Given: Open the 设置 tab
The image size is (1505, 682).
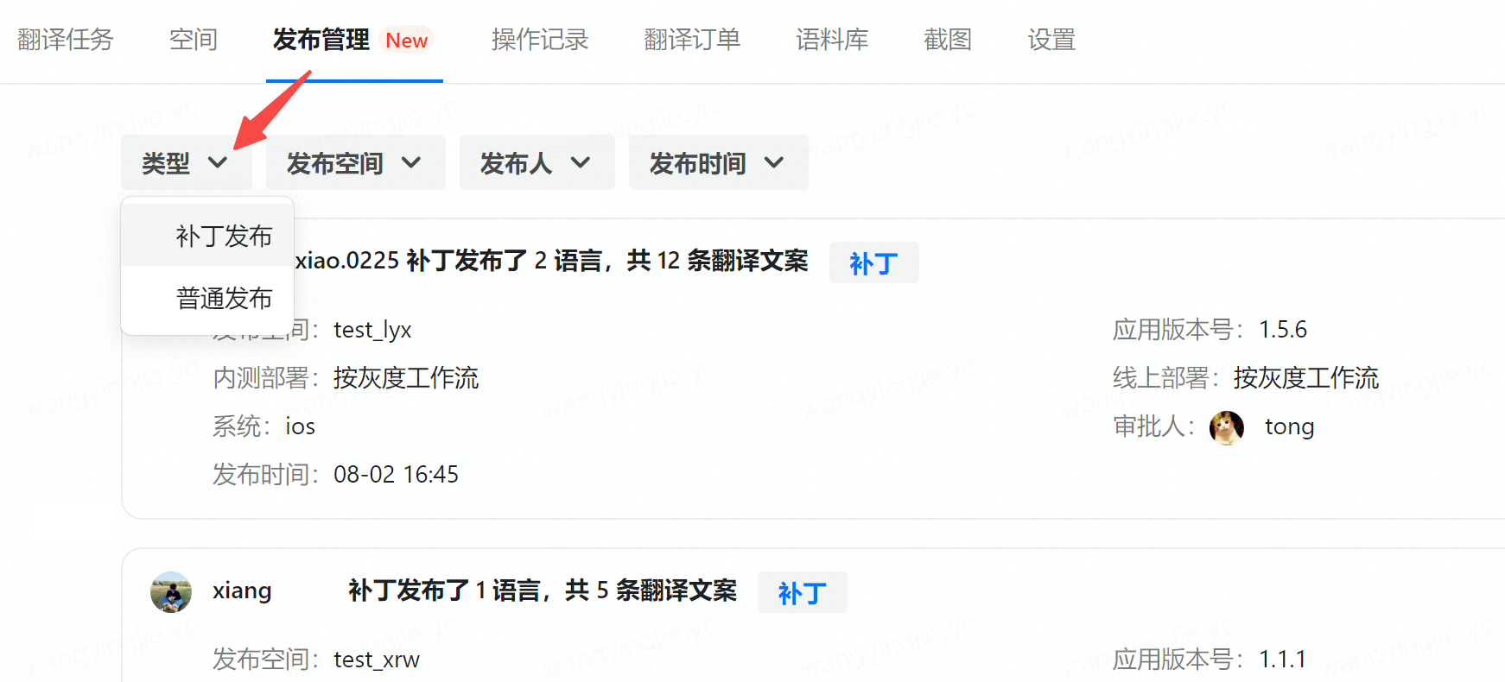Looking at the screenshot, I should (x=1051, y=40).
